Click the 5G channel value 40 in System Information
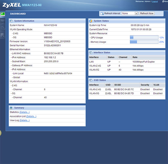Image resolution: width=168 pixels, height=164 pixels. click(45, 97)
